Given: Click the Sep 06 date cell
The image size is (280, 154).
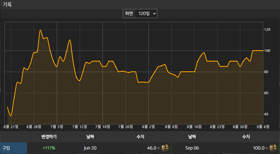Looking at the screenshot, I should tap(192, 148).
